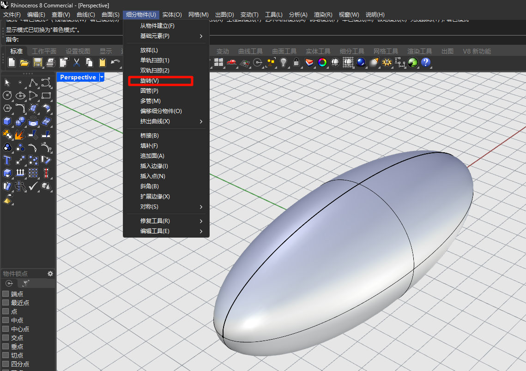This screenshot has width=526, height=371.
Task: Click the Text object tool
Action: pyautogui.click(x=7, y=160)
